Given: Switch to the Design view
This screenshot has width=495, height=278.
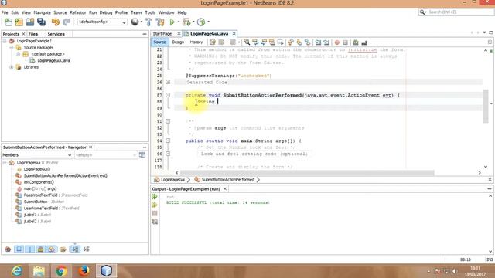Looking at the screenshot, I should click(178, 42).
